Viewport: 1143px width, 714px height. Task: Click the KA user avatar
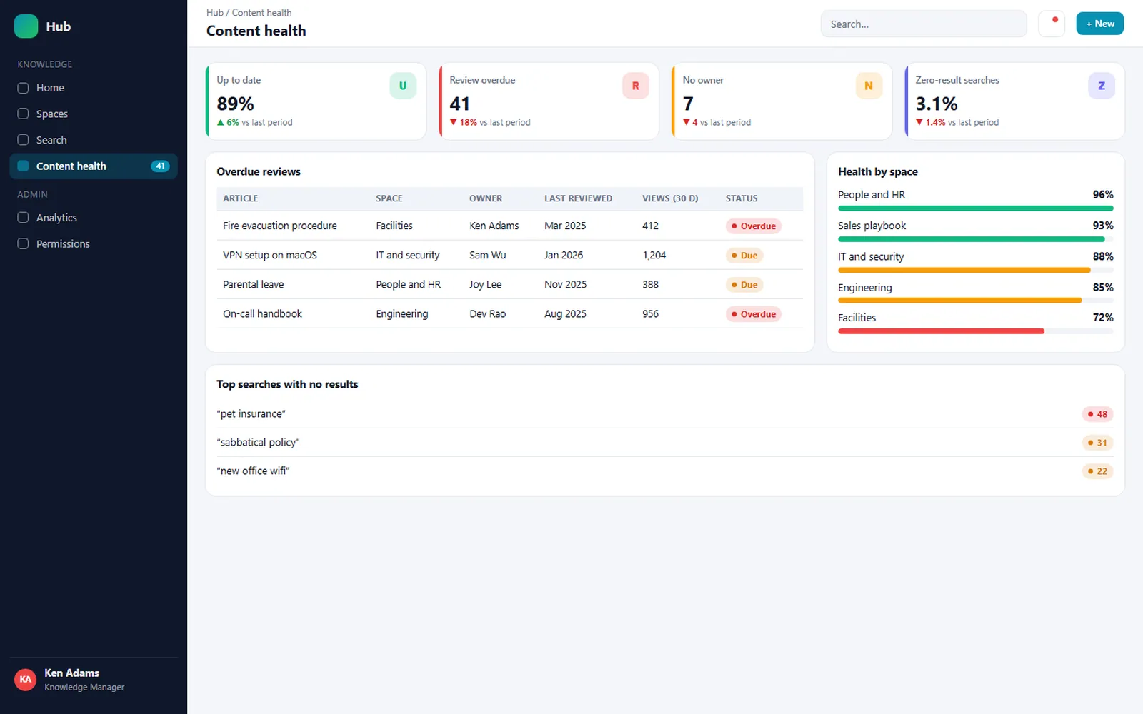click(x=26, y=679)
